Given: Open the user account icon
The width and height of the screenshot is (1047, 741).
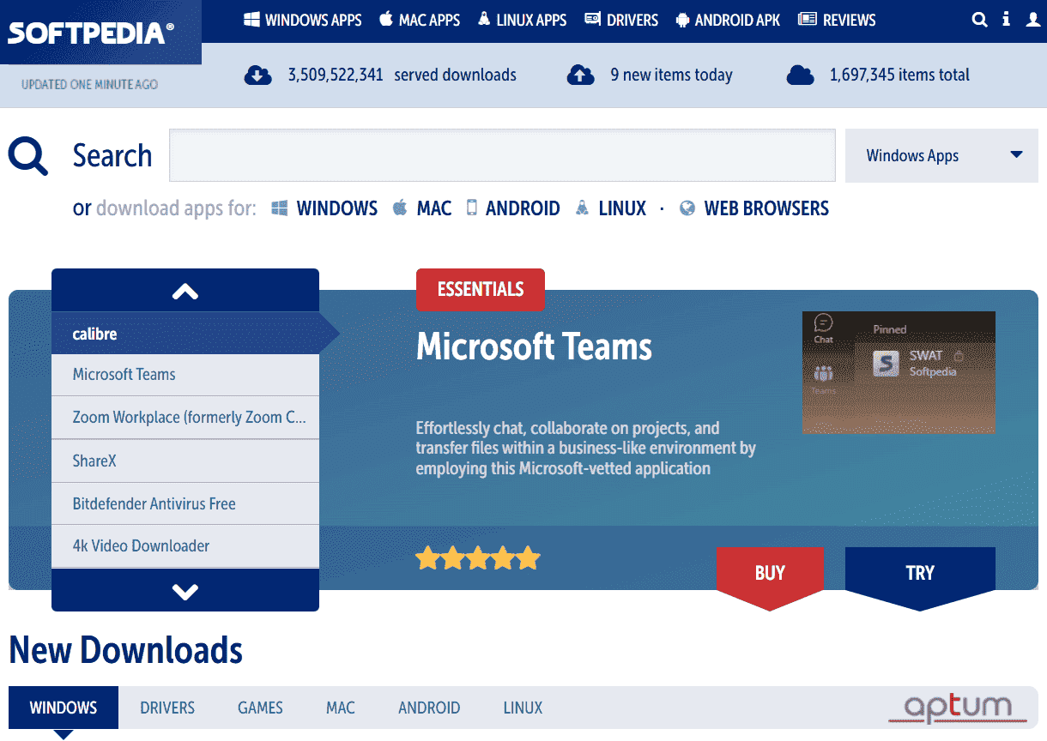Looking at the screenshot, I should (x=1033, y=20).
